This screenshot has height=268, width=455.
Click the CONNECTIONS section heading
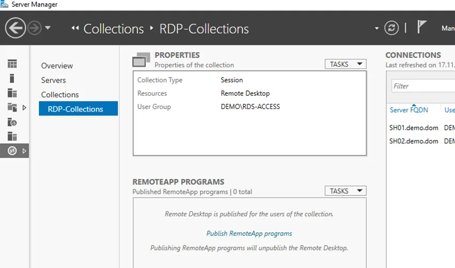[x=413, y=55]
